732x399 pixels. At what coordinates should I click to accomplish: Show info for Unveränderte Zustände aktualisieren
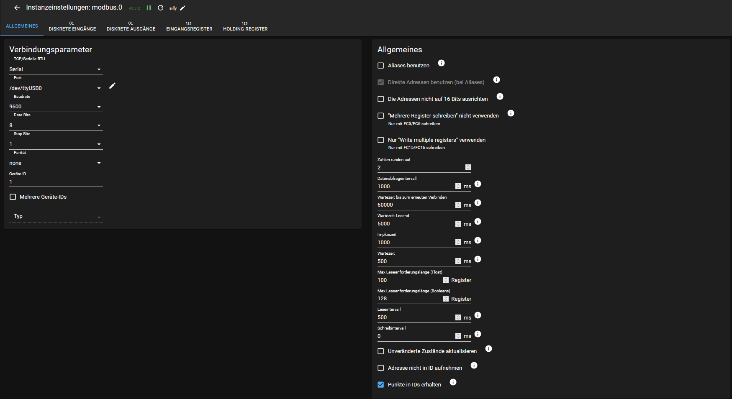(x=488, y=349)
